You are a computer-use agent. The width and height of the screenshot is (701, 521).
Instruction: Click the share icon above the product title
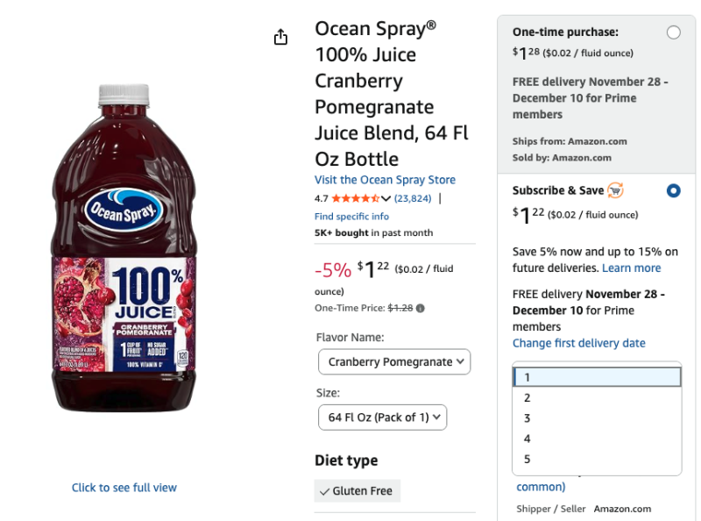(x=280, y=37)
